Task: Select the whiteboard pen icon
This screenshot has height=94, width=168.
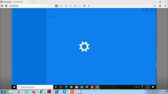Action: (x=89, y=6)
